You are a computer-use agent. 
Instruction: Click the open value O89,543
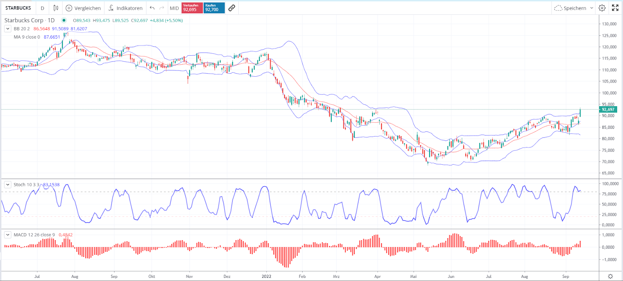82,20
